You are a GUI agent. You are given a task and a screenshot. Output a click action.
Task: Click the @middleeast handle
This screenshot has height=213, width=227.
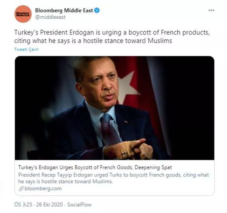coord(50,17)
